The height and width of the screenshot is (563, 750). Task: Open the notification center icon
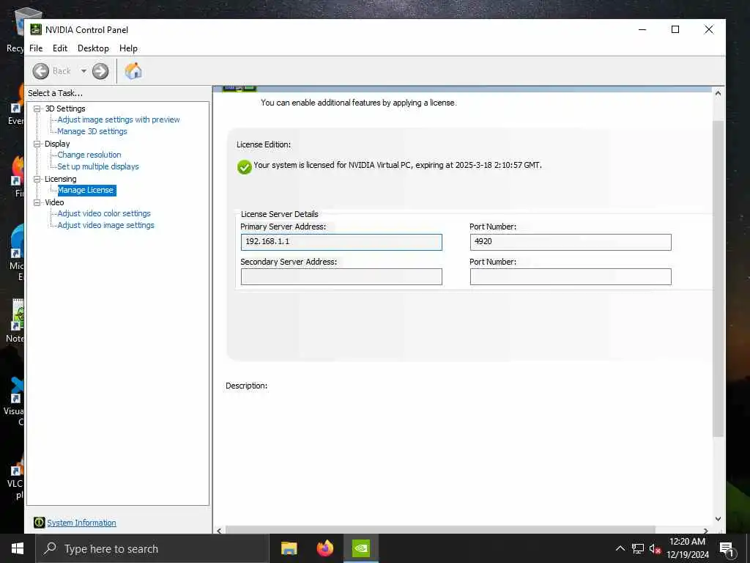(x=727, y=549)
